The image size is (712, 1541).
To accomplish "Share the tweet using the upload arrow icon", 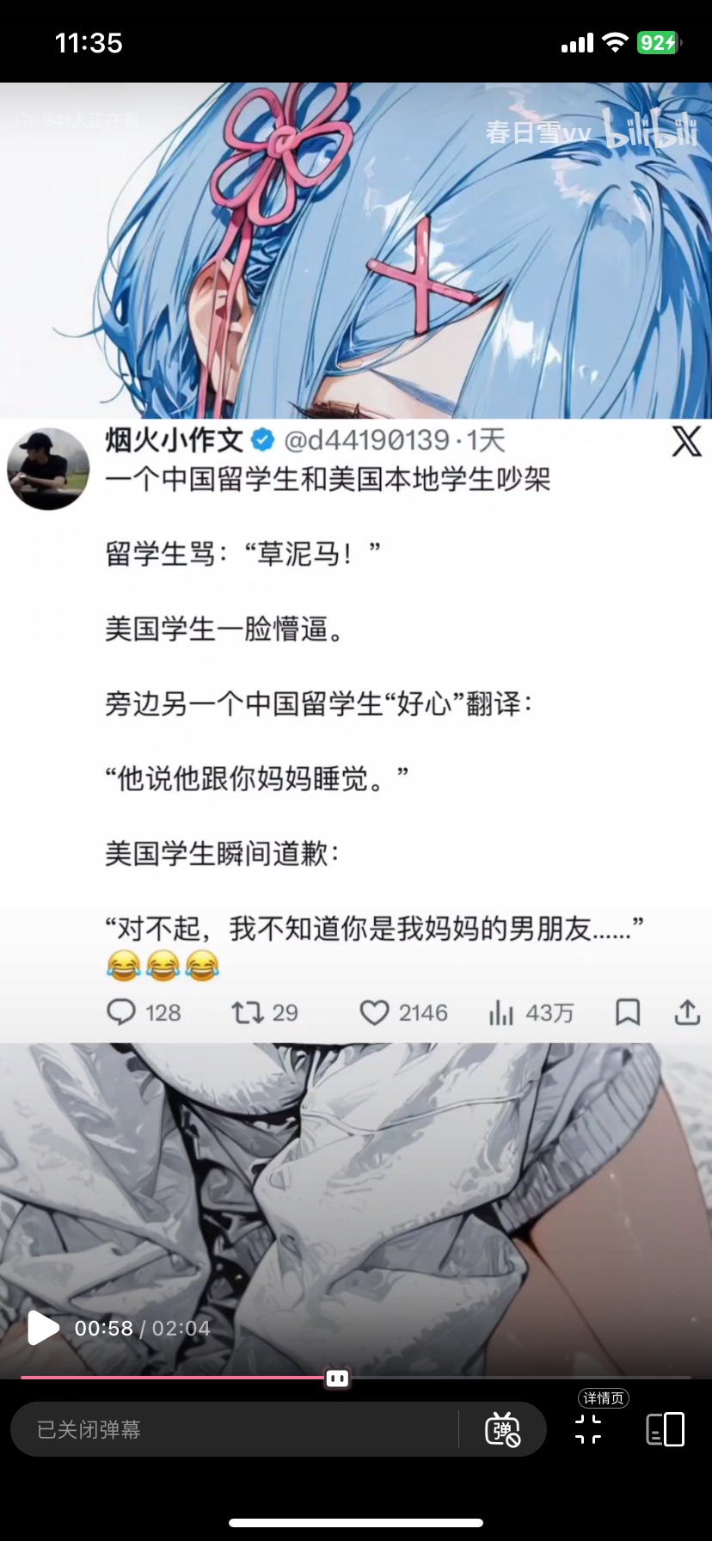I will 687,1012.
